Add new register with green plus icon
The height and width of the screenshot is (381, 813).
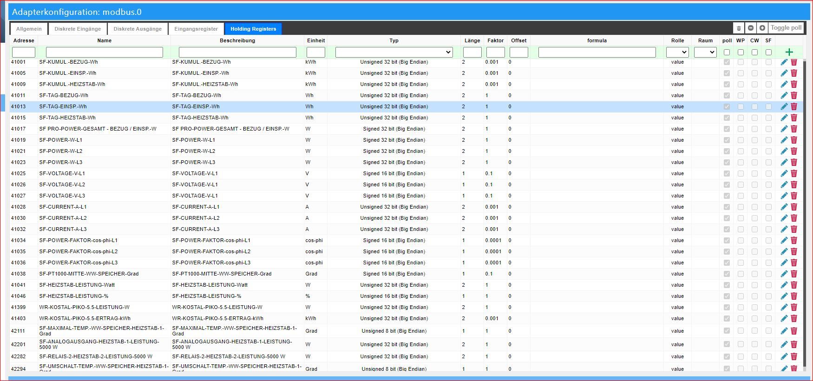(x=789, y=52)
